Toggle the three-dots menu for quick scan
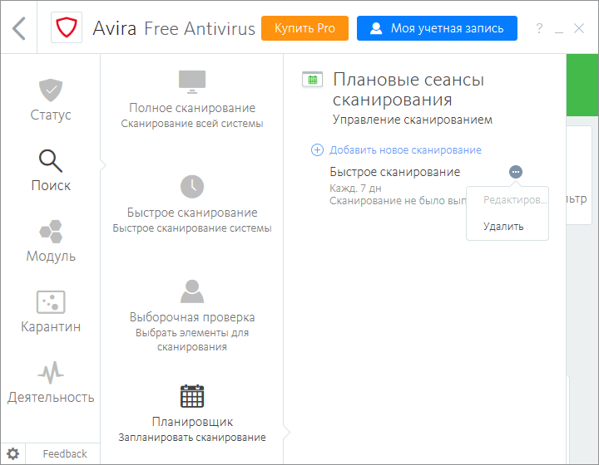Viewport: 599px width, 465px height. pyautogui.click(x=516, y=172)
